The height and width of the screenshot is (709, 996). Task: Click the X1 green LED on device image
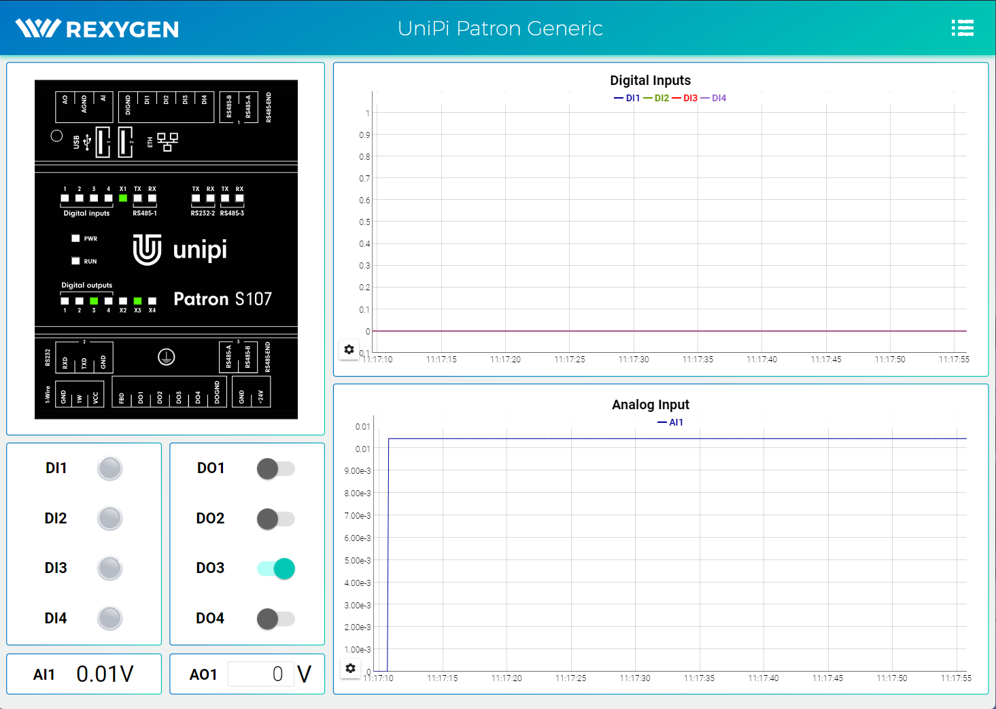(x=123, y=198)
